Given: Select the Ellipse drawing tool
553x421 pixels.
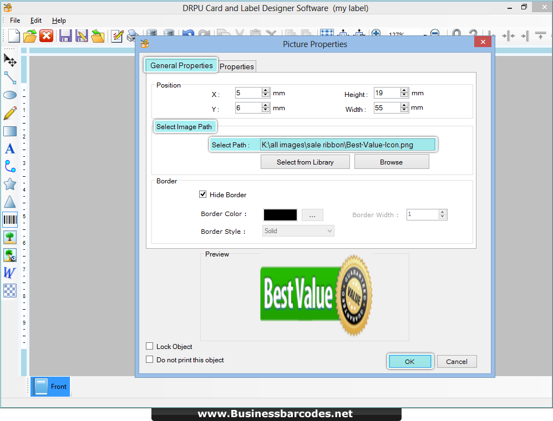Looking at the screenshot, I should tap(10, 95).
